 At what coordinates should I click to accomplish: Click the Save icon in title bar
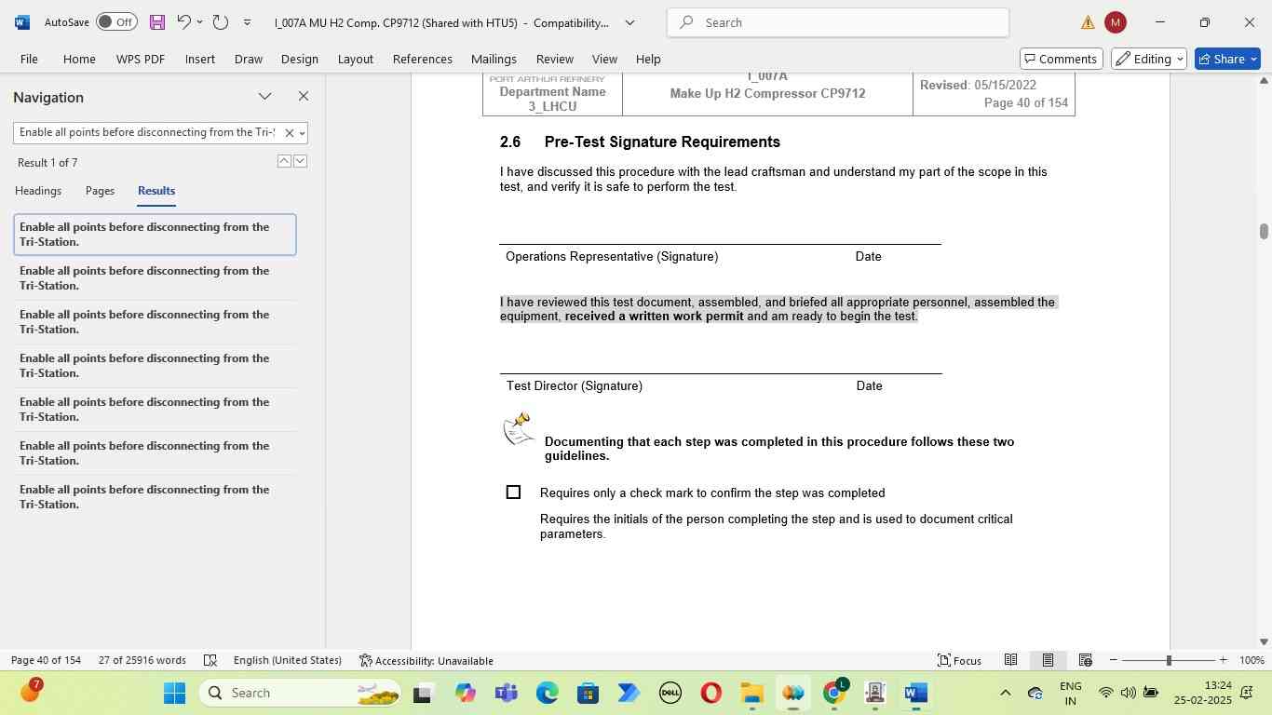157,21
